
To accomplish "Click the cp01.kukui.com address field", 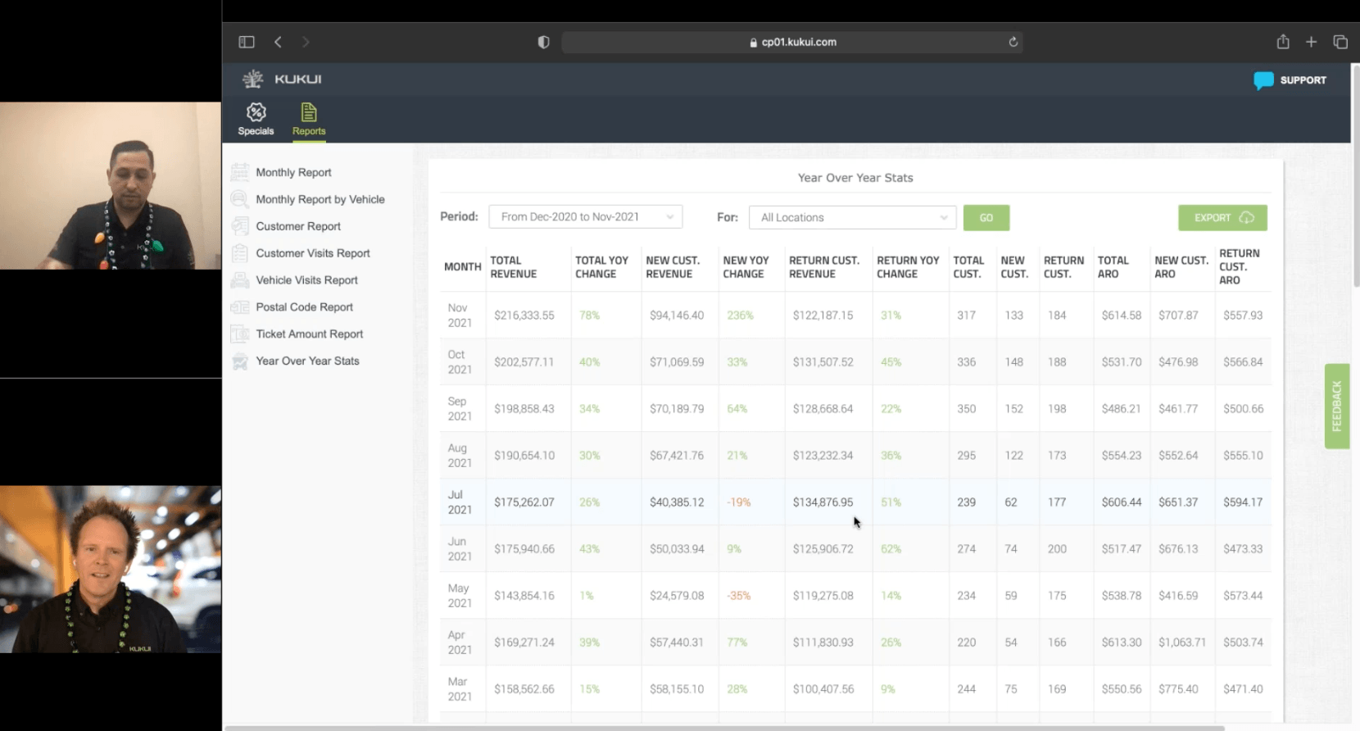I will pos(791,42).
